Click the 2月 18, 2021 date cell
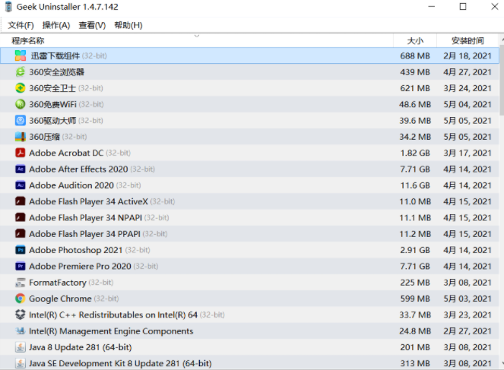The width and height of the screenshot is (504, 370). (x=468, y=56)
